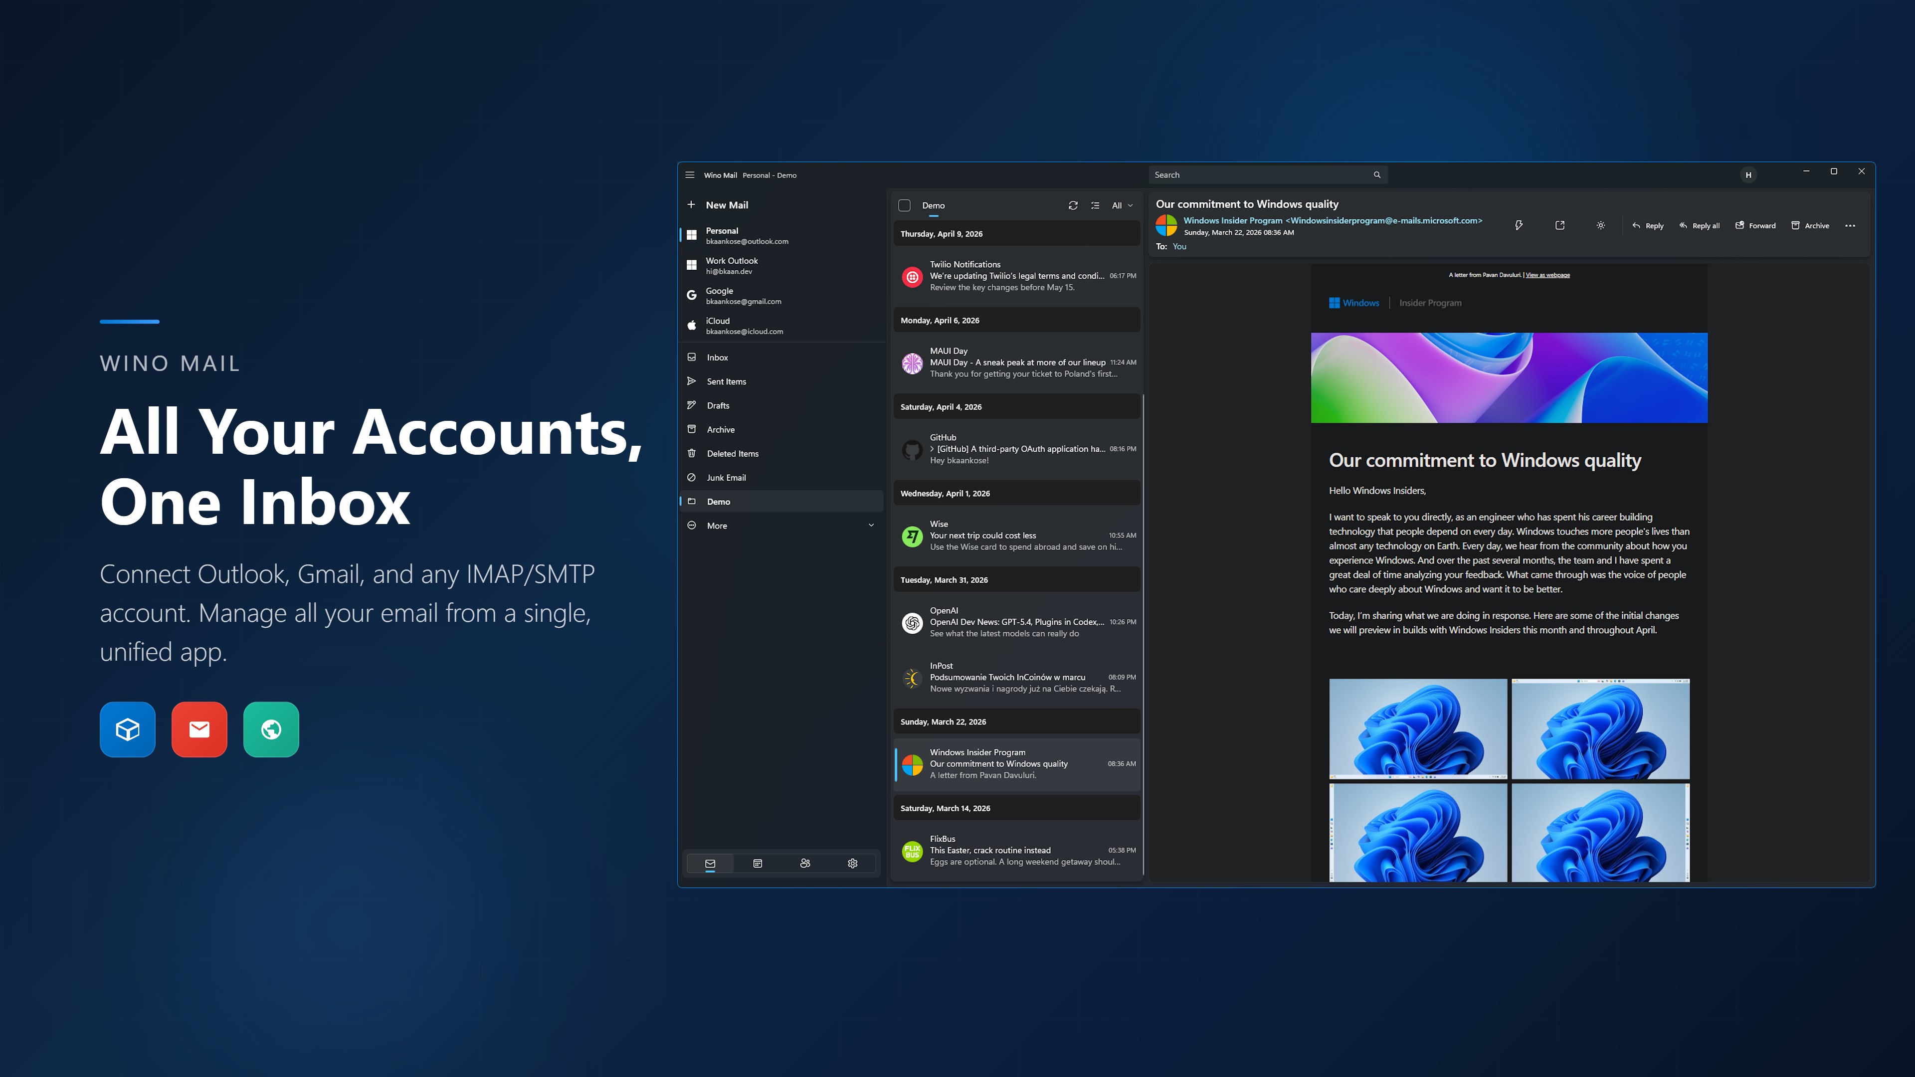Image resolution: width=1915 pixels, height=1077 pixels.
Task: Pop out message in new window
Action: 1559,226
